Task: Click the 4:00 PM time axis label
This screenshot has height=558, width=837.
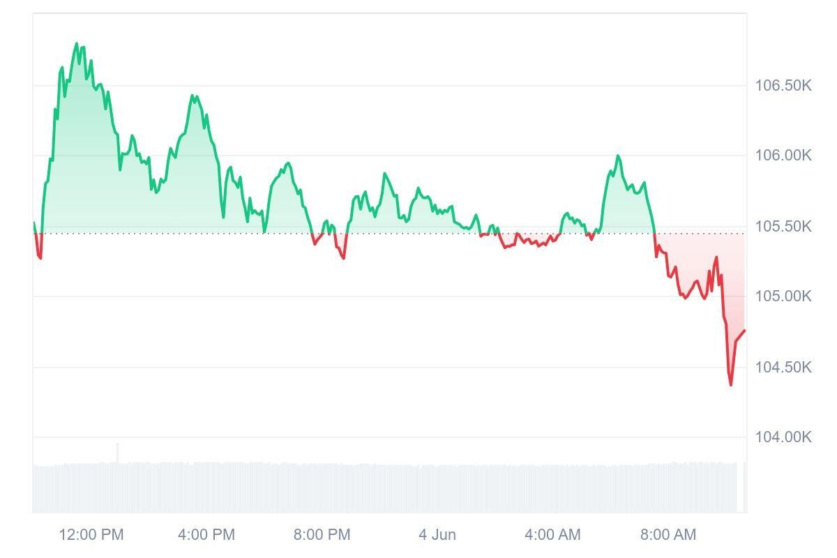Action: click(x=206, y=535)
